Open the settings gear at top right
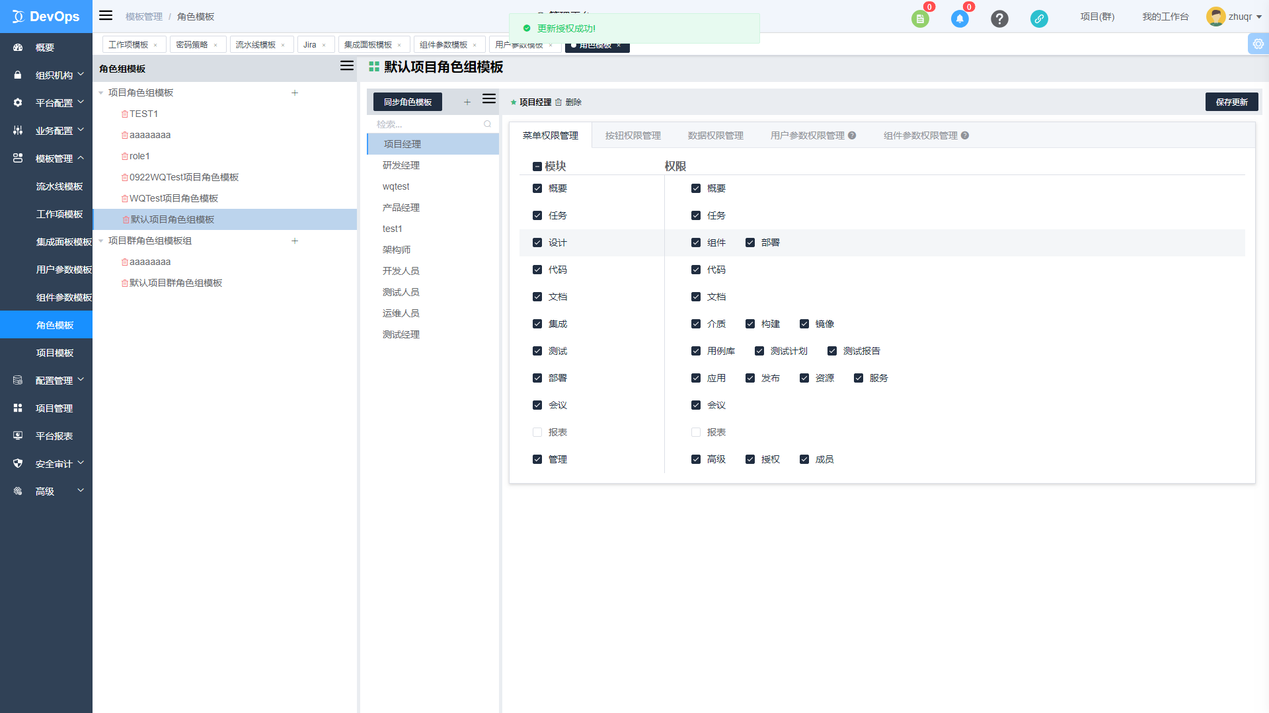 [1258, 44]
